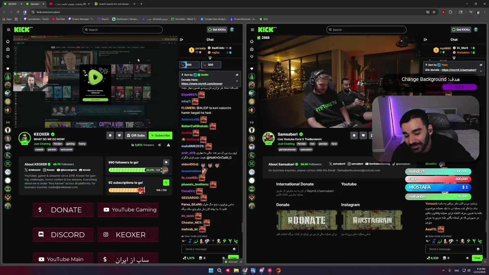
Task: Expand the gift leaderboard in Samsaberi chat
Action: pos(454,58)
